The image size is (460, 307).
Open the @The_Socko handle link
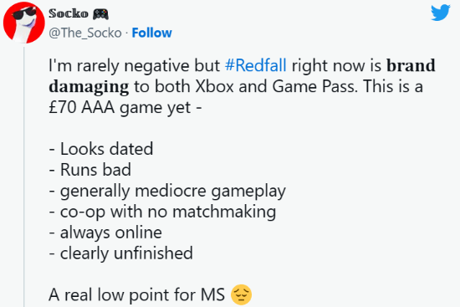point(85,33)
